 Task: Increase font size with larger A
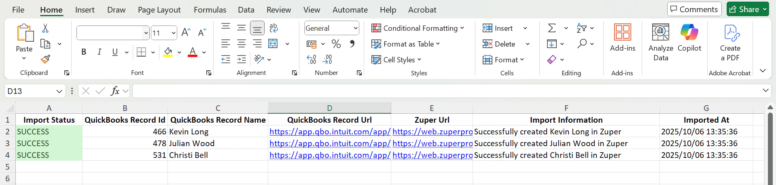(x=186, y=32)
